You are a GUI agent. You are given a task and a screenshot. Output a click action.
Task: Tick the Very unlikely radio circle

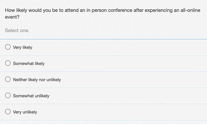tap(8, 112)
